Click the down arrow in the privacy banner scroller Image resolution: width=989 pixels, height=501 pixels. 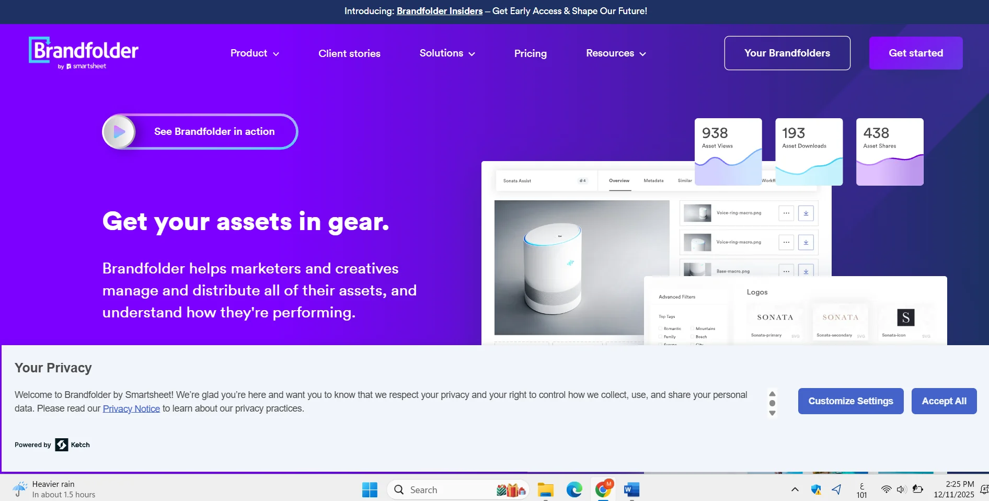click(x=772, y=413)
